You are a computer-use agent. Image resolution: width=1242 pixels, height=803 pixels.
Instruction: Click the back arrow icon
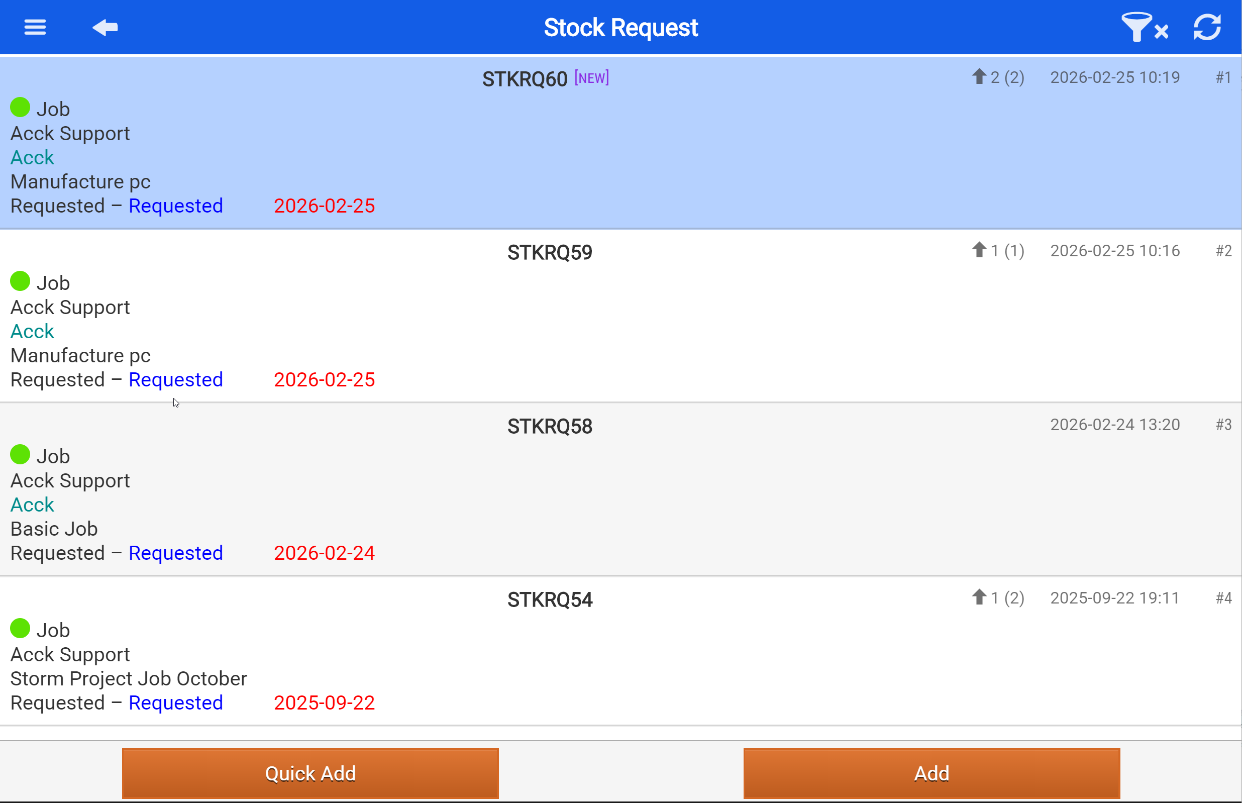click(x=105, y=27)
